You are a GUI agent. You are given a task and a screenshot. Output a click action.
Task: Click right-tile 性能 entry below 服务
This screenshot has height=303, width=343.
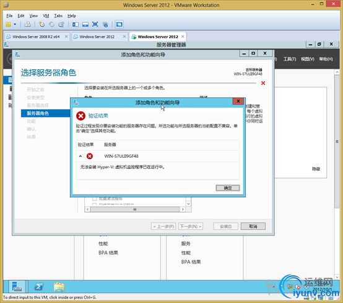[186, 253]
